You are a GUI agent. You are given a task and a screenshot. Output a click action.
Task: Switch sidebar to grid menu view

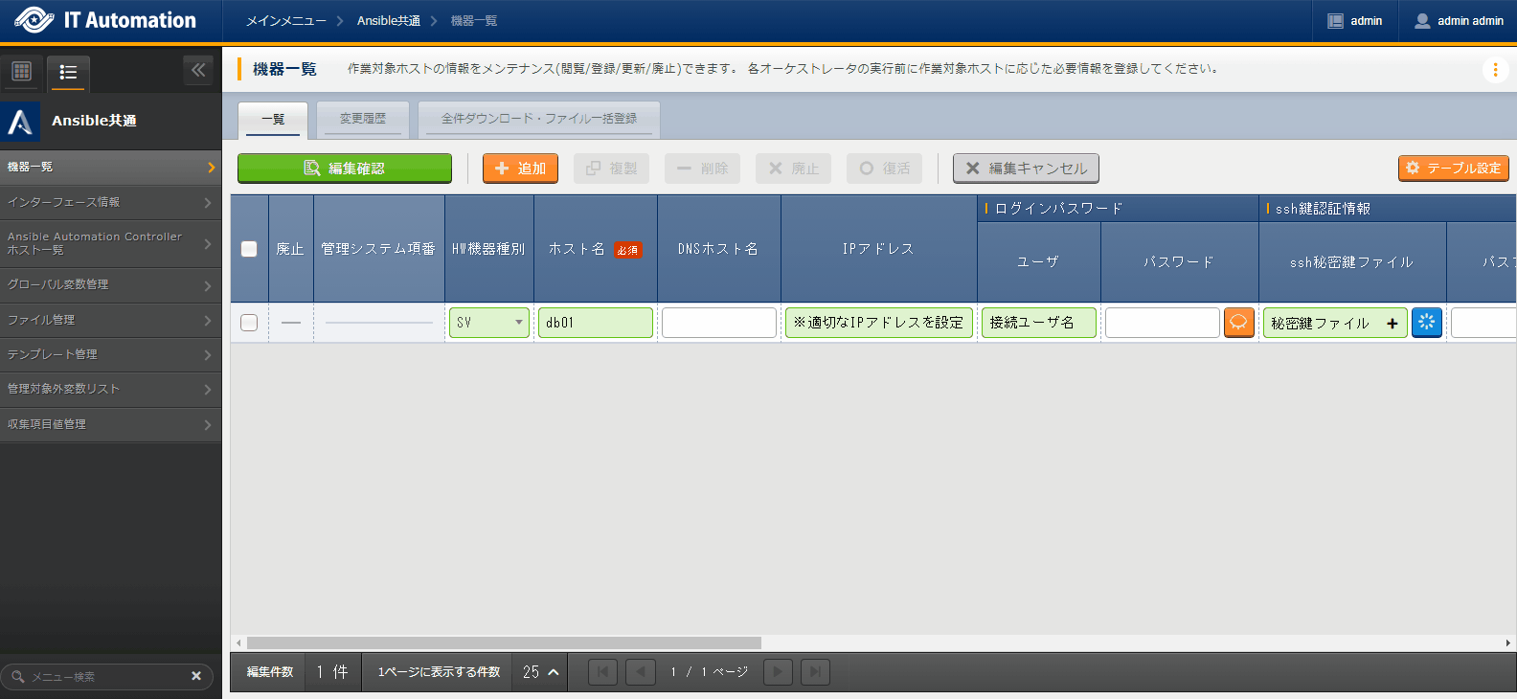(22, 72)
